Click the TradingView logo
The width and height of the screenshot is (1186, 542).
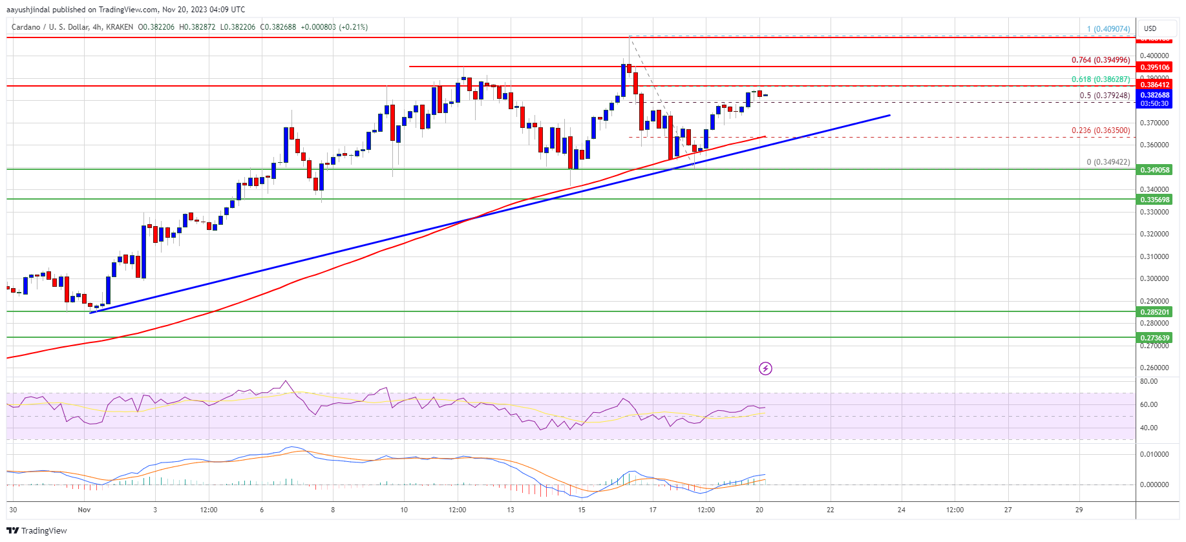coord(13,530)
